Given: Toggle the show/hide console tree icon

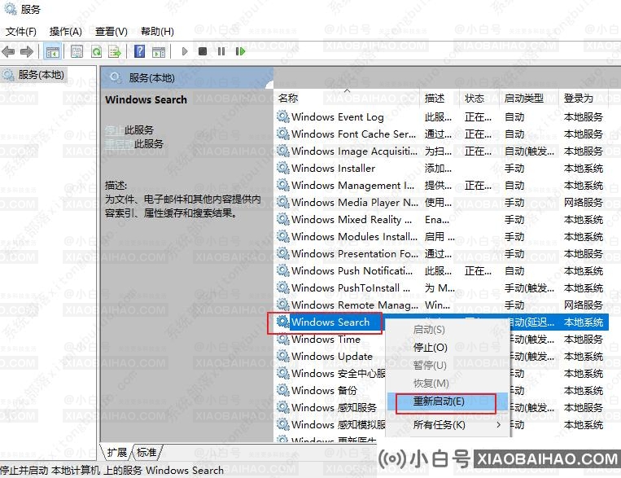Looking at the screenshot, I should (52, 51).
